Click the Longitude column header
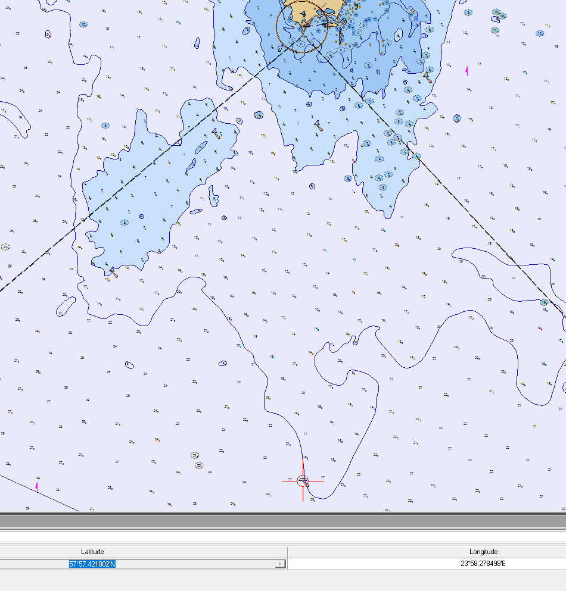This screenshot has height=591, width=566. (483, 552)
